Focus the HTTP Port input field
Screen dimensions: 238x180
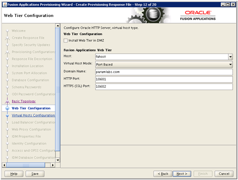164,79
